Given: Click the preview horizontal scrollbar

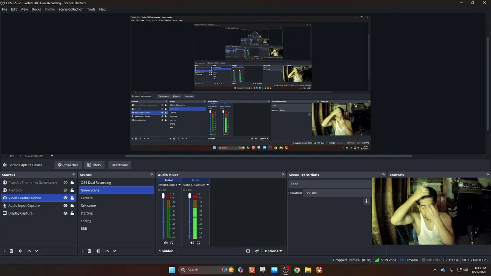Looking at the screenshot, I should point(269,156).
